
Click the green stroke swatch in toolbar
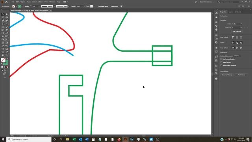(x=6, y=63)
